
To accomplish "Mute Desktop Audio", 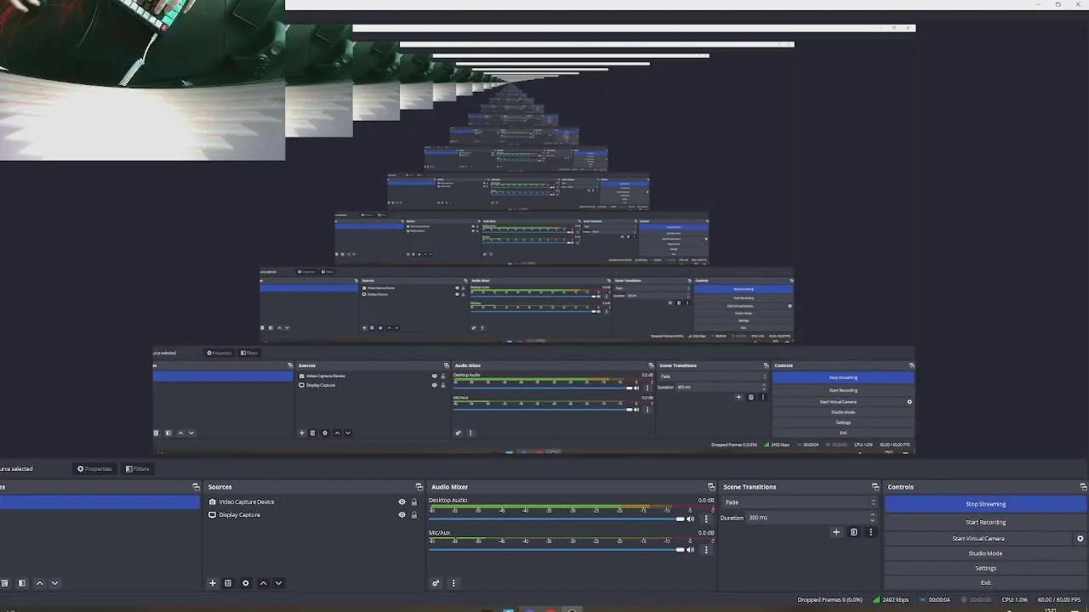I will point(690,518).
